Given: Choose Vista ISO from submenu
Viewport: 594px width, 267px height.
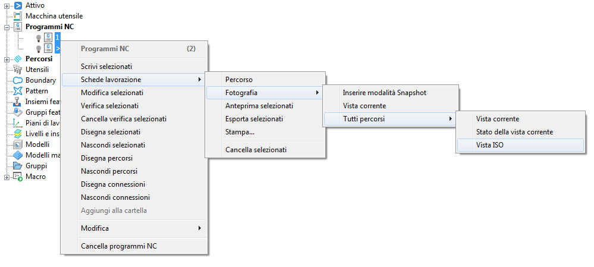Looking at the screenshot, I should [489, 145].
